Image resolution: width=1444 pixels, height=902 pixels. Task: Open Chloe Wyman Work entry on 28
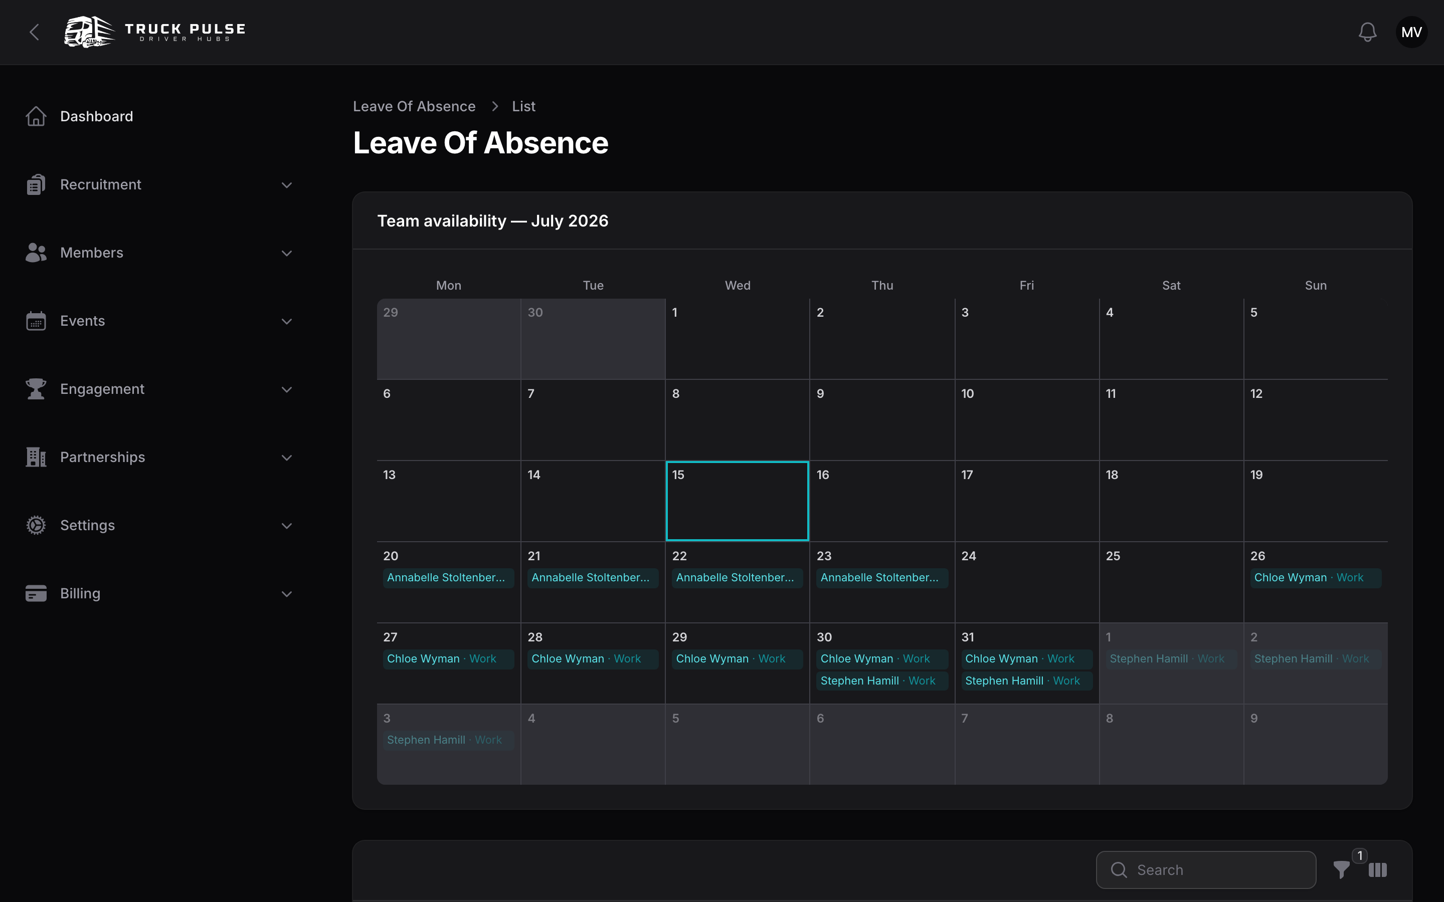coord(593,658)
